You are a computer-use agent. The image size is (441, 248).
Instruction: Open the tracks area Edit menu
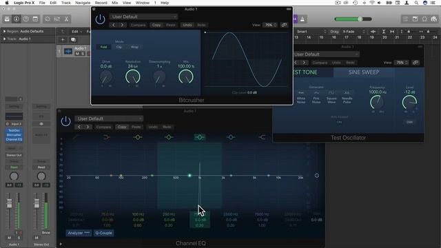tap(76, 32)
